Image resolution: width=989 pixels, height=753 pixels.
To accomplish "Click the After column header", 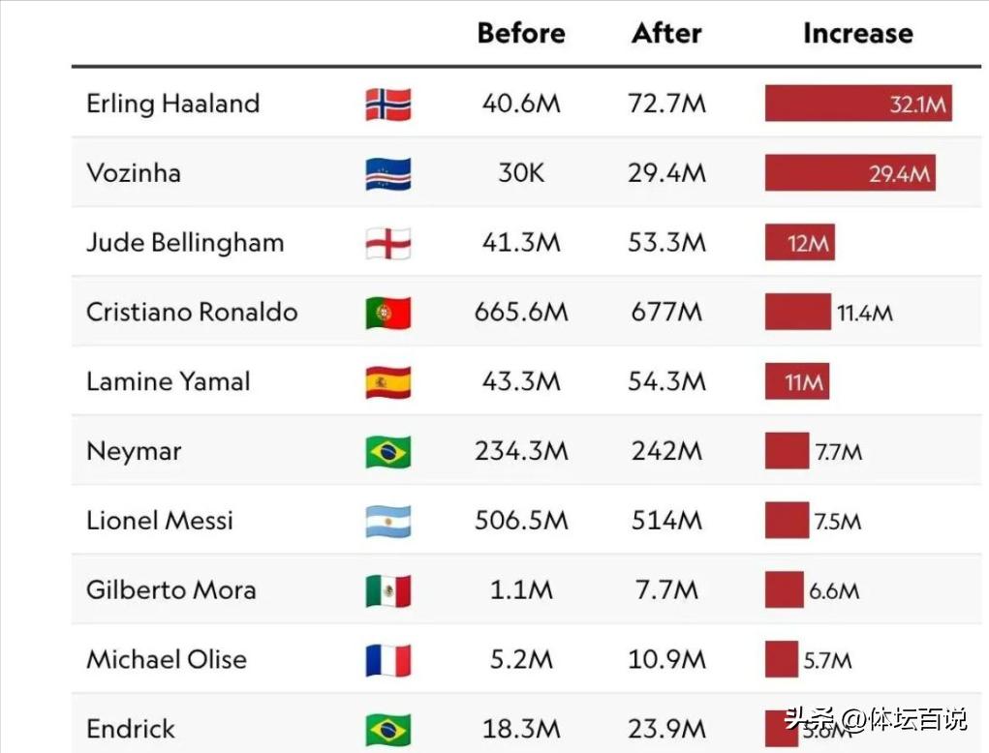I will [666, 34].
